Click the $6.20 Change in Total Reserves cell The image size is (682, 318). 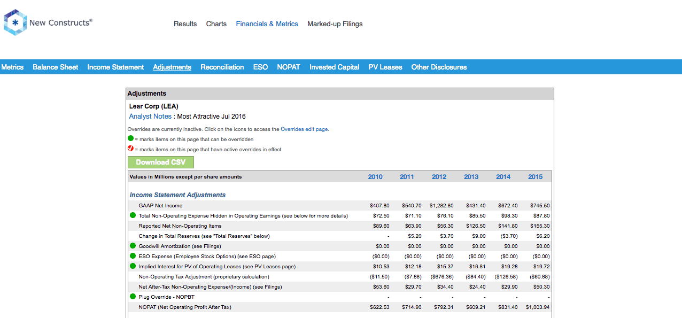543,236
